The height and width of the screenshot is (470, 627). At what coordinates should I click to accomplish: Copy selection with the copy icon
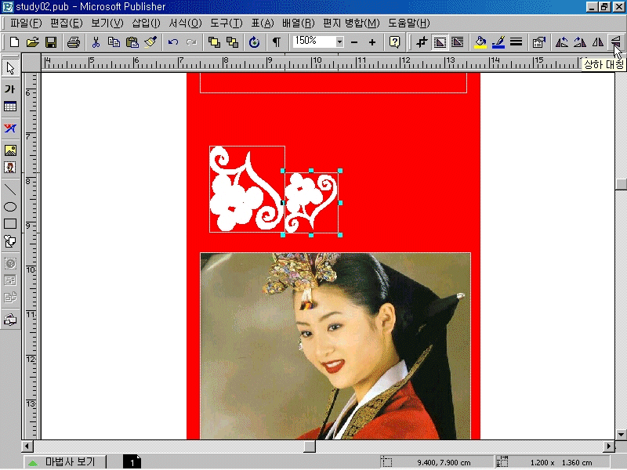pos(114,42)
